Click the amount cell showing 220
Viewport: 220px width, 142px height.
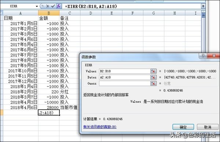(49, 92)
